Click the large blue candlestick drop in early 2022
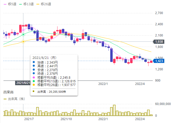 click(111, 55)
